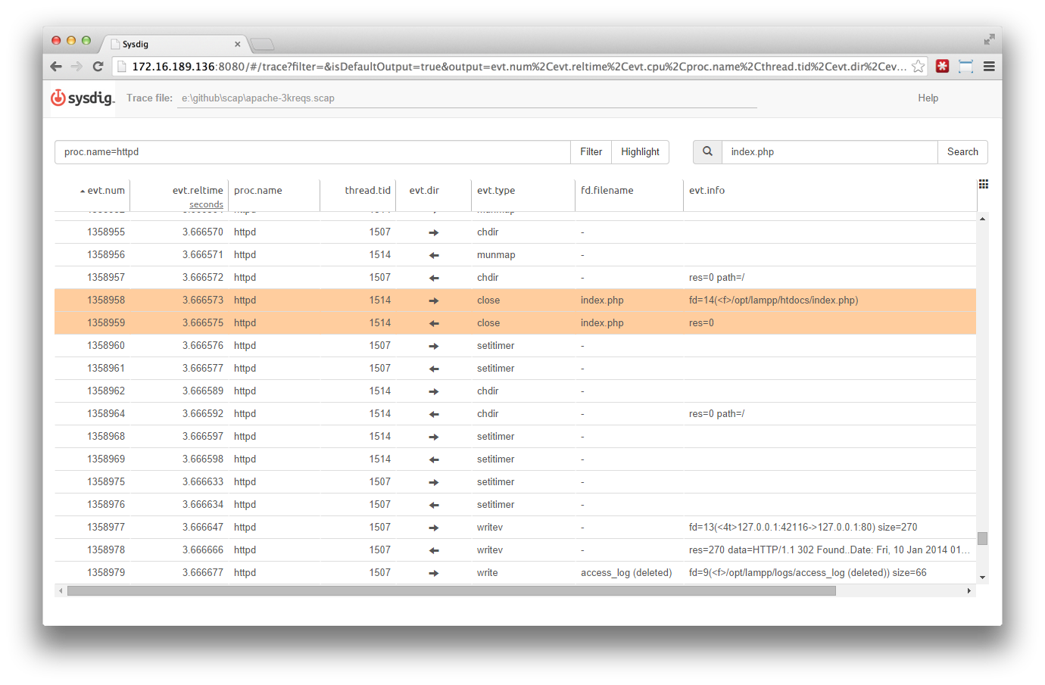Click horizontal scrollbar right arrow
This screenshot has height=685, width=1045.
(x=969, y=590)
